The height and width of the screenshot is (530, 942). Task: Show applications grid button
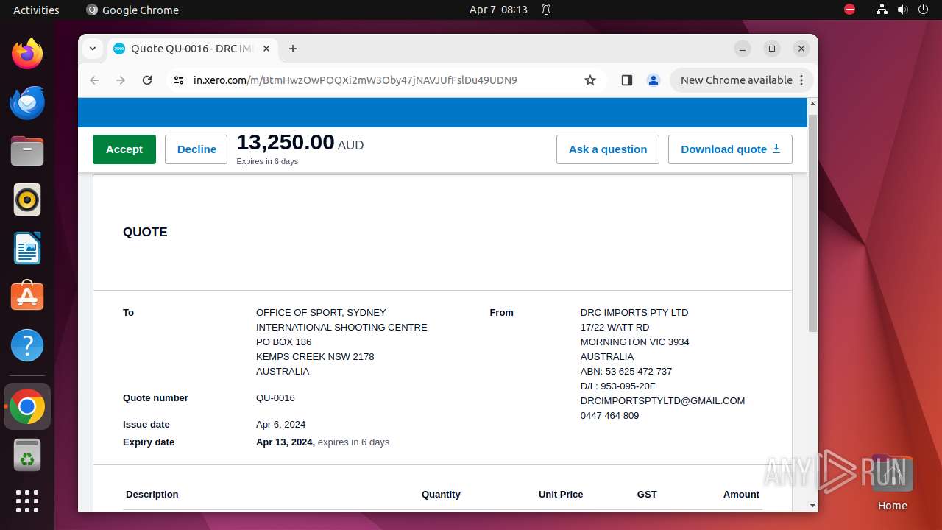[x=27, y=501]
